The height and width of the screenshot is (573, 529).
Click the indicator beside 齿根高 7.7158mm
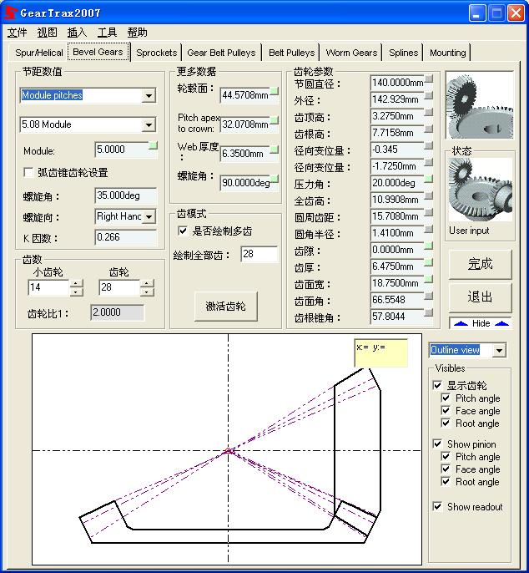429,129
